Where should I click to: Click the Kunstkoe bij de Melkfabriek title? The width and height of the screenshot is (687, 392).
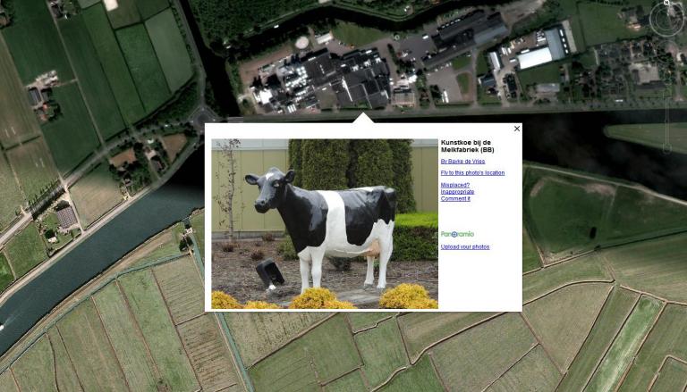click(x=466, y=146)
